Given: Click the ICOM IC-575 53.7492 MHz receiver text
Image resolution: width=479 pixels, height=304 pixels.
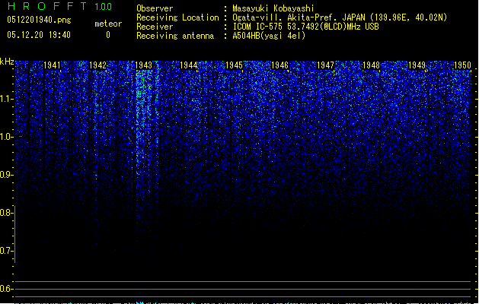Looking at the screenshot, I should click(x=306, y=27).
